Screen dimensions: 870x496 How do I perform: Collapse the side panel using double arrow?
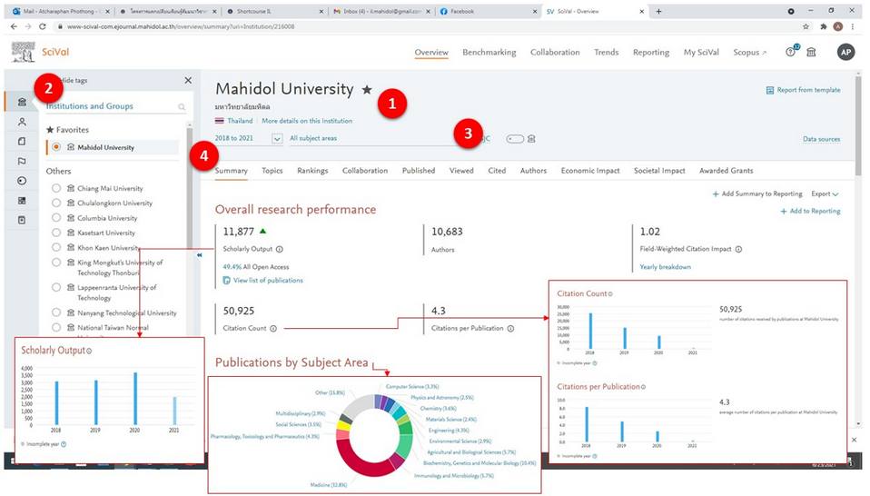tap(200, 256)
